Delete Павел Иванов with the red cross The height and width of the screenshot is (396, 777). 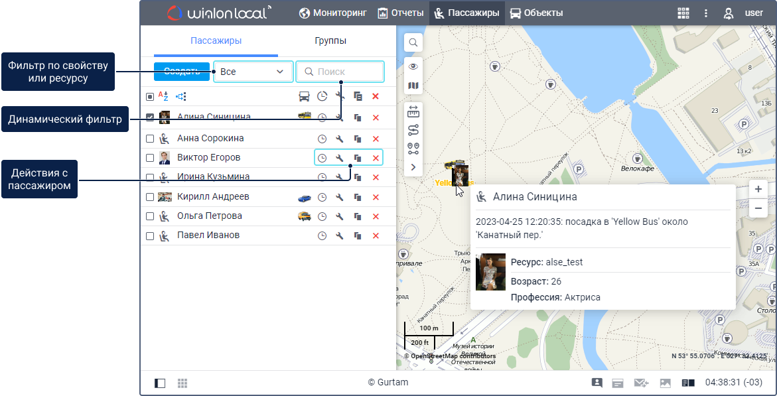point(376,235)
